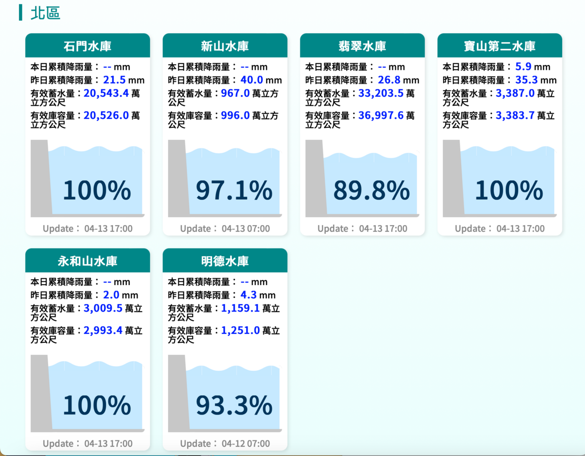
Task: Click the 967.0 effective storage value
Action: coord(235,93)
